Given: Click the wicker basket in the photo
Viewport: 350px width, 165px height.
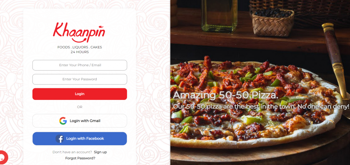Looking at the screenshot, I should click(x=273, y=22).
